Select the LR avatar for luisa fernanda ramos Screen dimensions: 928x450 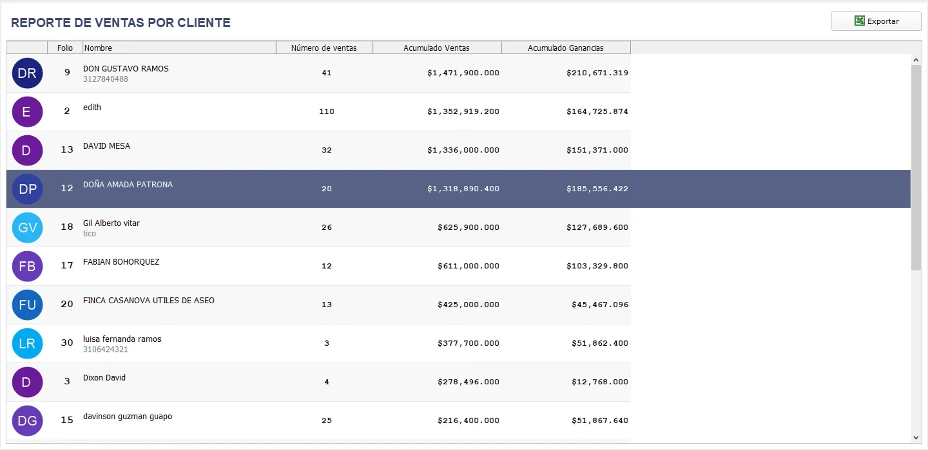pyautogui.click(x=27, y=343)
